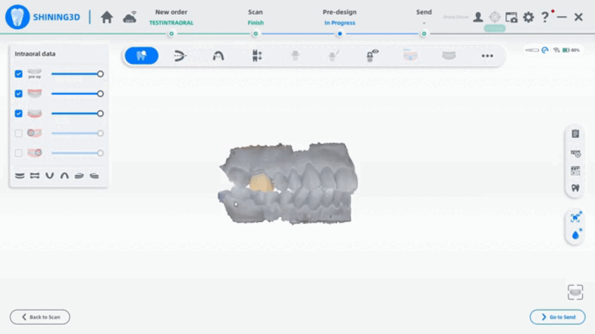Open the arch shape tool

[218, 56]
